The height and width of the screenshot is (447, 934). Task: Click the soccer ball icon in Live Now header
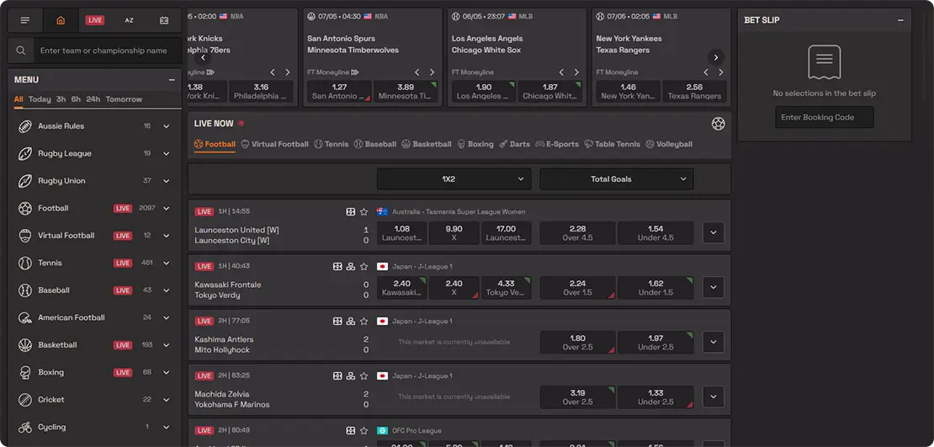(719, 124)
